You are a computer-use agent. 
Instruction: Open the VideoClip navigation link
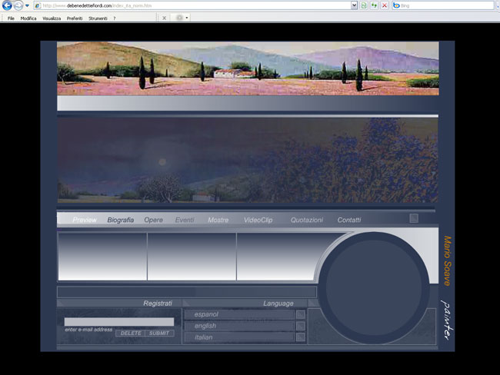pyautogui.click(x=258, y=220)
